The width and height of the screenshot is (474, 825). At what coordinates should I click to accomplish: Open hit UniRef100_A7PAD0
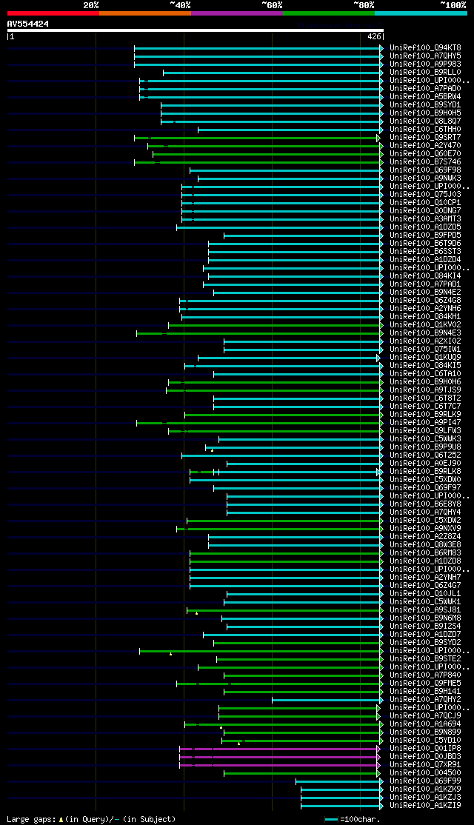pos(425,88)
